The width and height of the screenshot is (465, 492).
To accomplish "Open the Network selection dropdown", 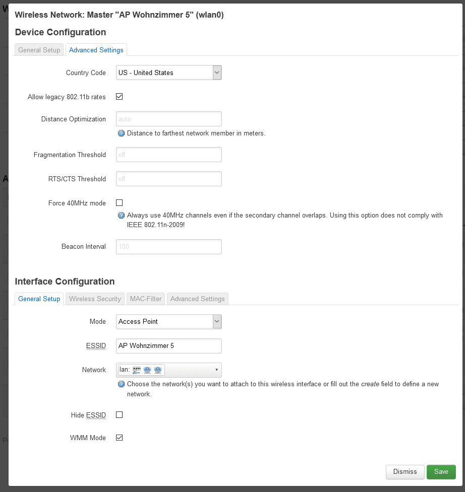I will [x=168, y=370].
